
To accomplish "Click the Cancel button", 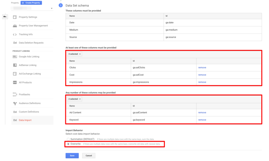I will [89, 155].
